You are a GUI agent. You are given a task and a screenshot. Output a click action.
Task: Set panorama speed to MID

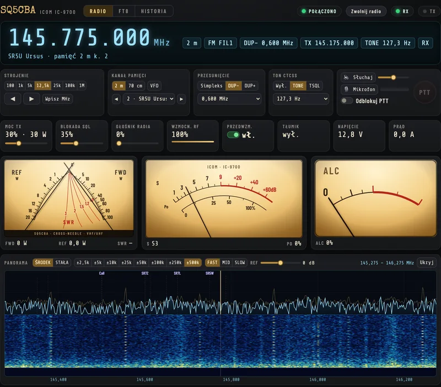tap(226, 262)
